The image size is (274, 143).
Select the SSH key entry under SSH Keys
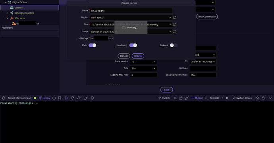click(x=25, y=23)
